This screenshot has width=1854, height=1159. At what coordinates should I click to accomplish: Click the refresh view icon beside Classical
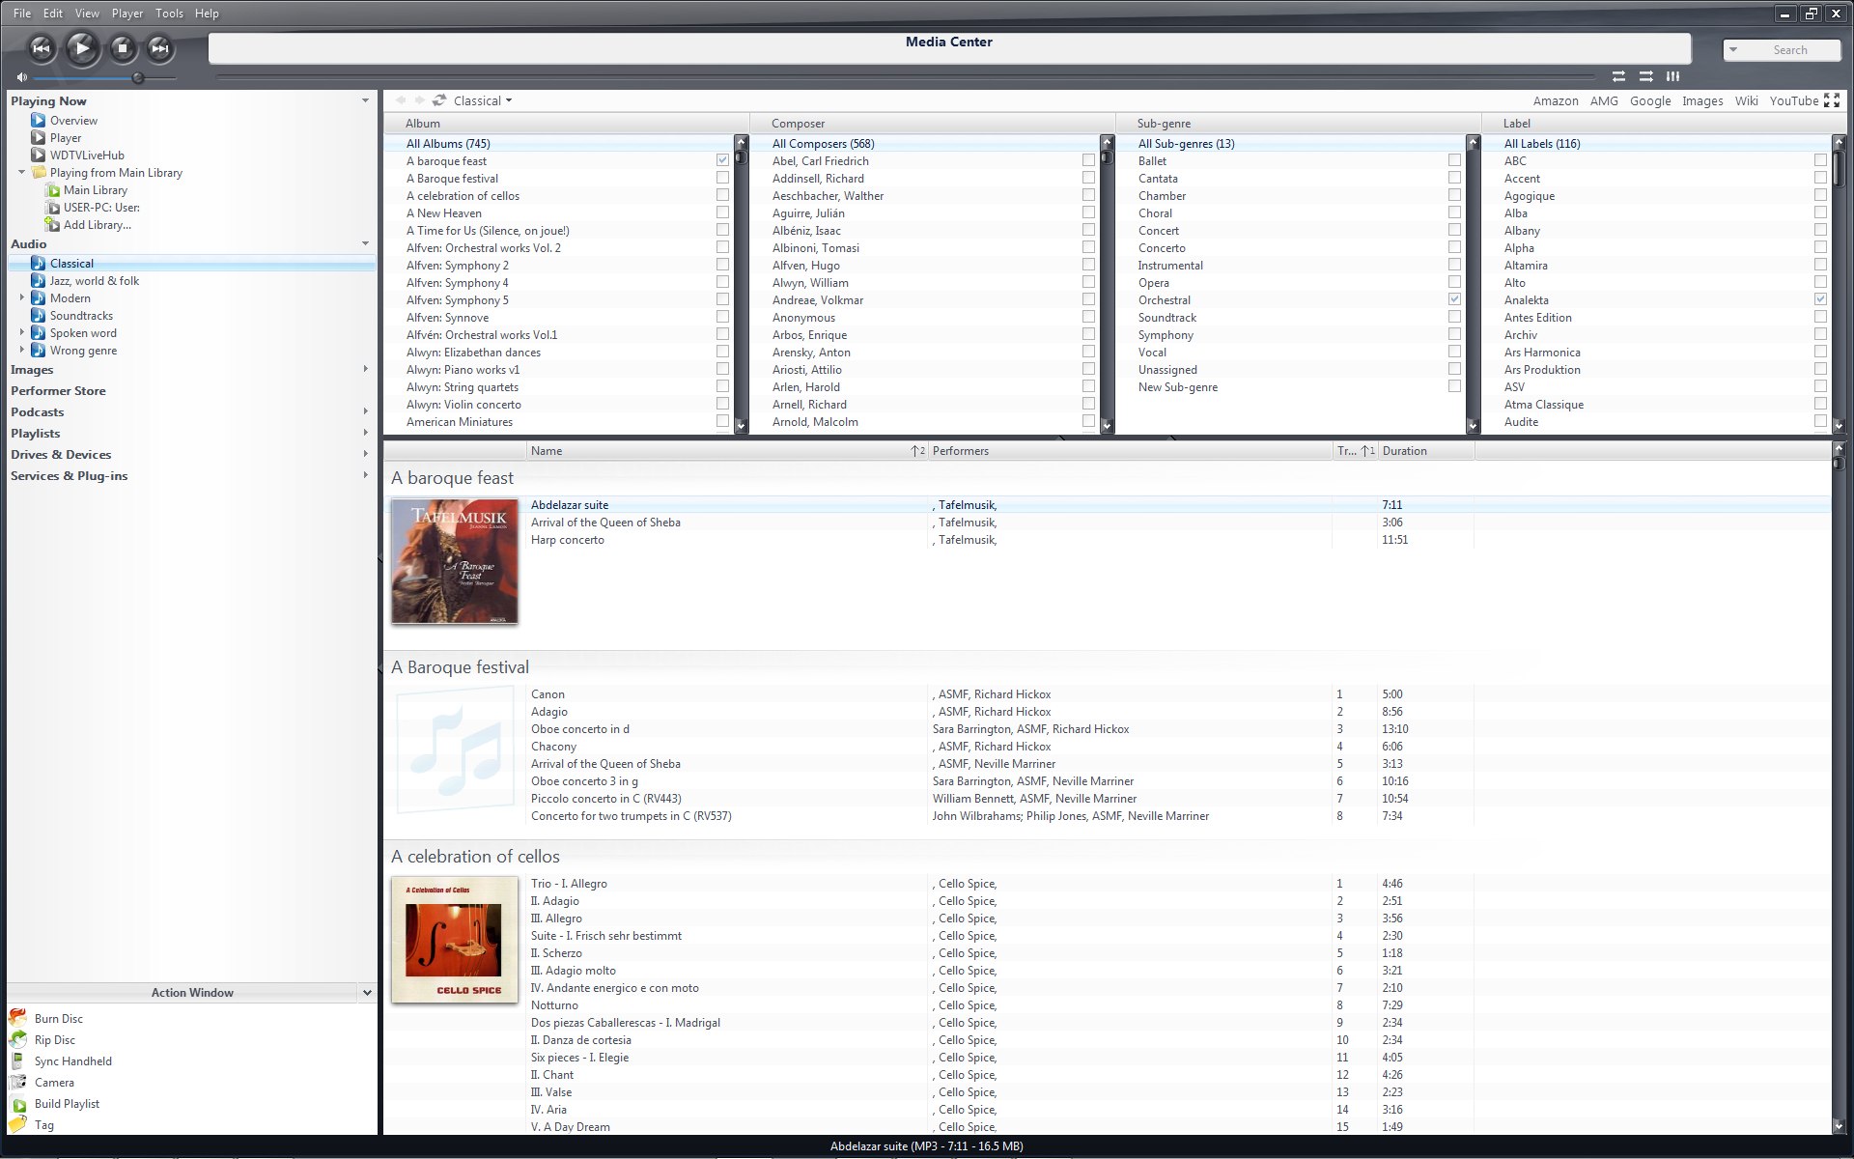(439, 100)
